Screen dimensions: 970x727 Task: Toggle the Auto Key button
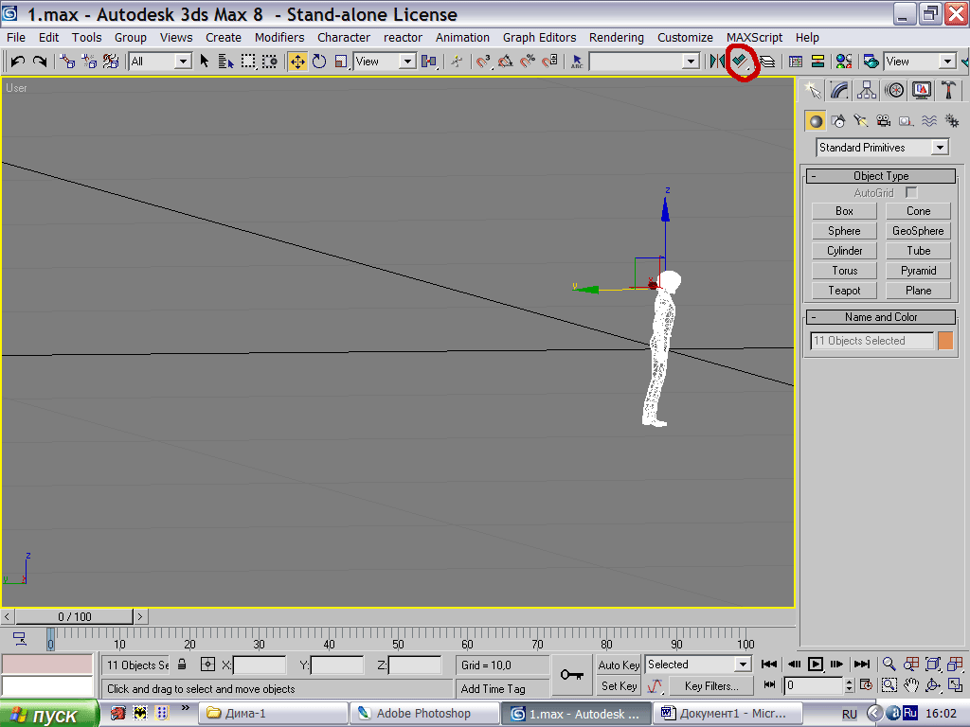[x=619, y=665]
